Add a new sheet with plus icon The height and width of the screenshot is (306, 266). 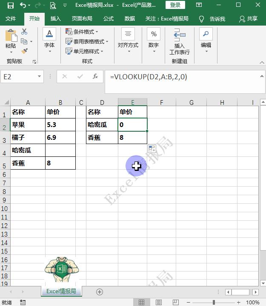[x=100, y=292]
